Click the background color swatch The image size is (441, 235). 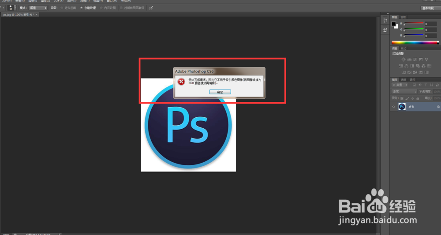coord(396,27)
